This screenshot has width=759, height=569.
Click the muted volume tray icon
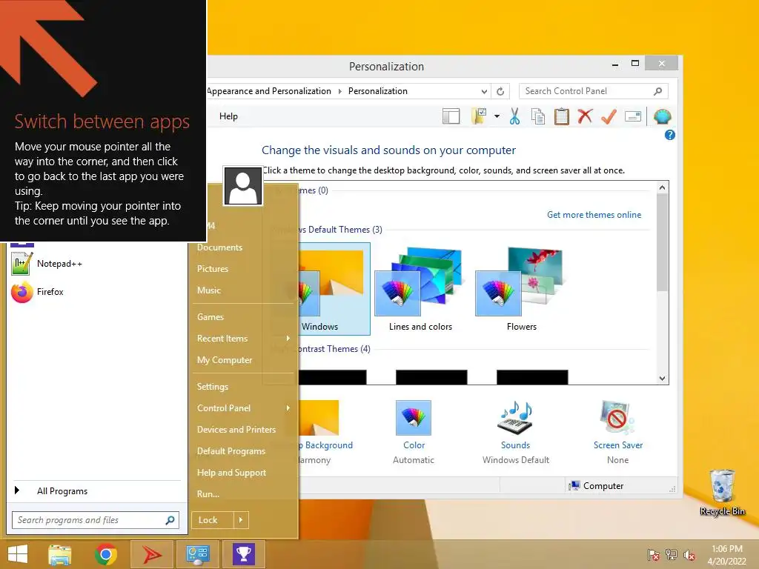[689, 555]
